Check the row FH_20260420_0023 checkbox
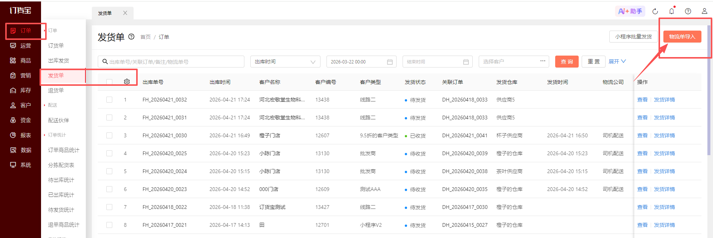Viewport: 713px width, 238px height. [x=109, y=189]
